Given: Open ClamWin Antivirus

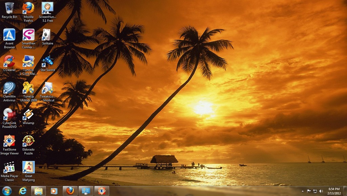Looking at the screenshot, I should click(x=9, y=89).
